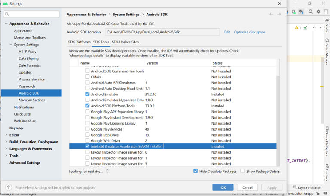The width and height of the screenshot is (330, 196).
Task: Expand the Build, Execution, Deployment section
Action: coord(6,142)
